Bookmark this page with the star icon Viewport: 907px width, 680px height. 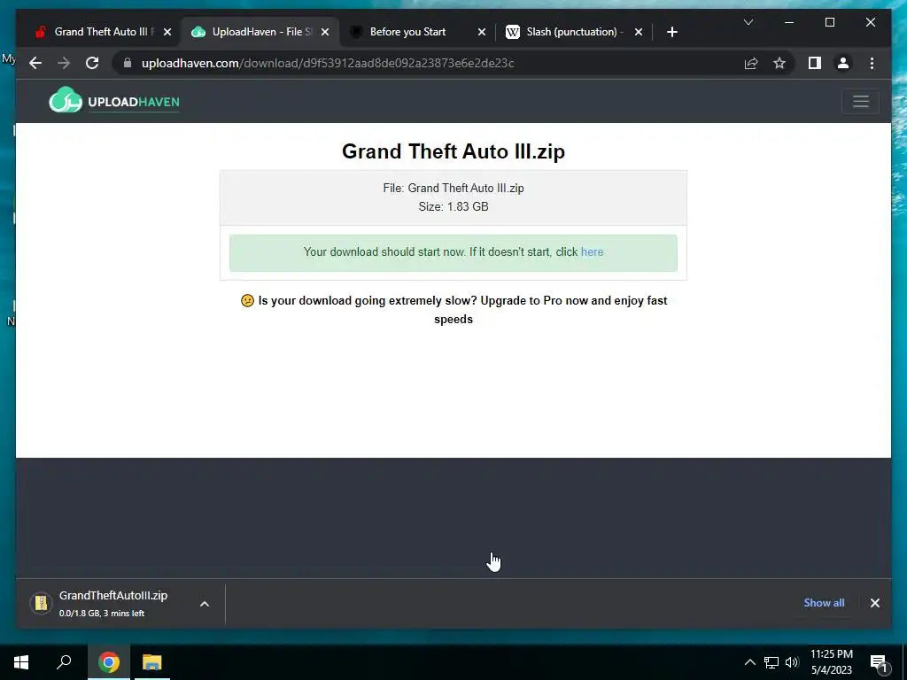779,63
